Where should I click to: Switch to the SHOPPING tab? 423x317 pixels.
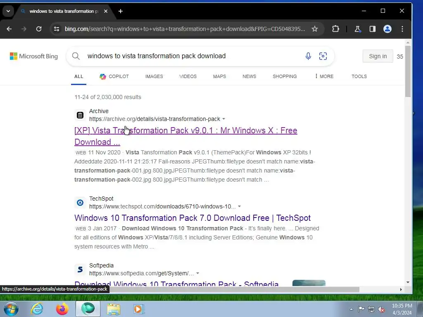[x=285, y=76]
